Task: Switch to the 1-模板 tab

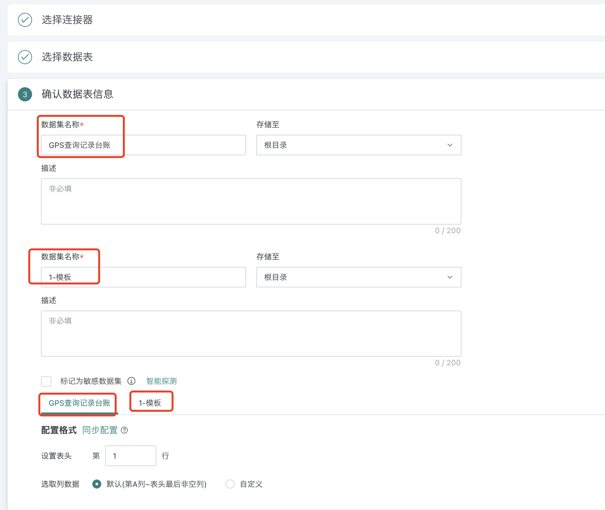Action: [150, 403]
